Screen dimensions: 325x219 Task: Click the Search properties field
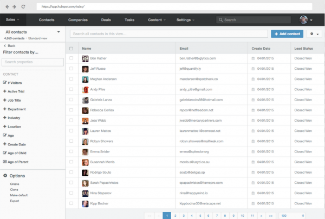pyautogui.click(x=32, y=62)
